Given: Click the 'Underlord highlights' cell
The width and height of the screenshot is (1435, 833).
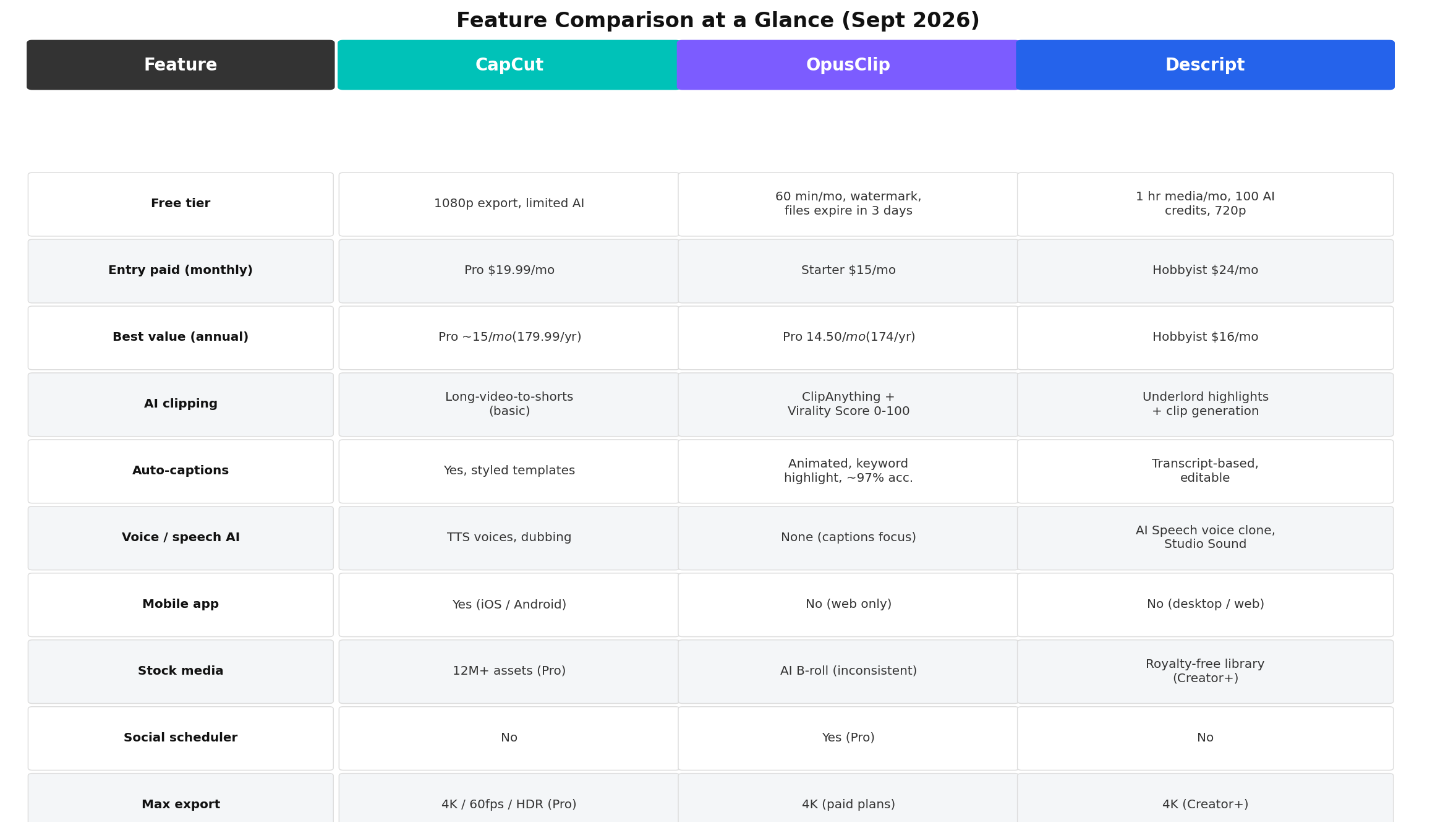Looking at the screenshot, I should click(x=1205, y=404).
